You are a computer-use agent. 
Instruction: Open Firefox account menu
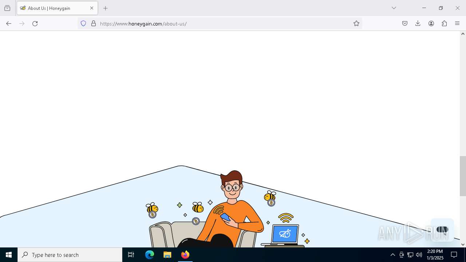click(x=431, y=23)
